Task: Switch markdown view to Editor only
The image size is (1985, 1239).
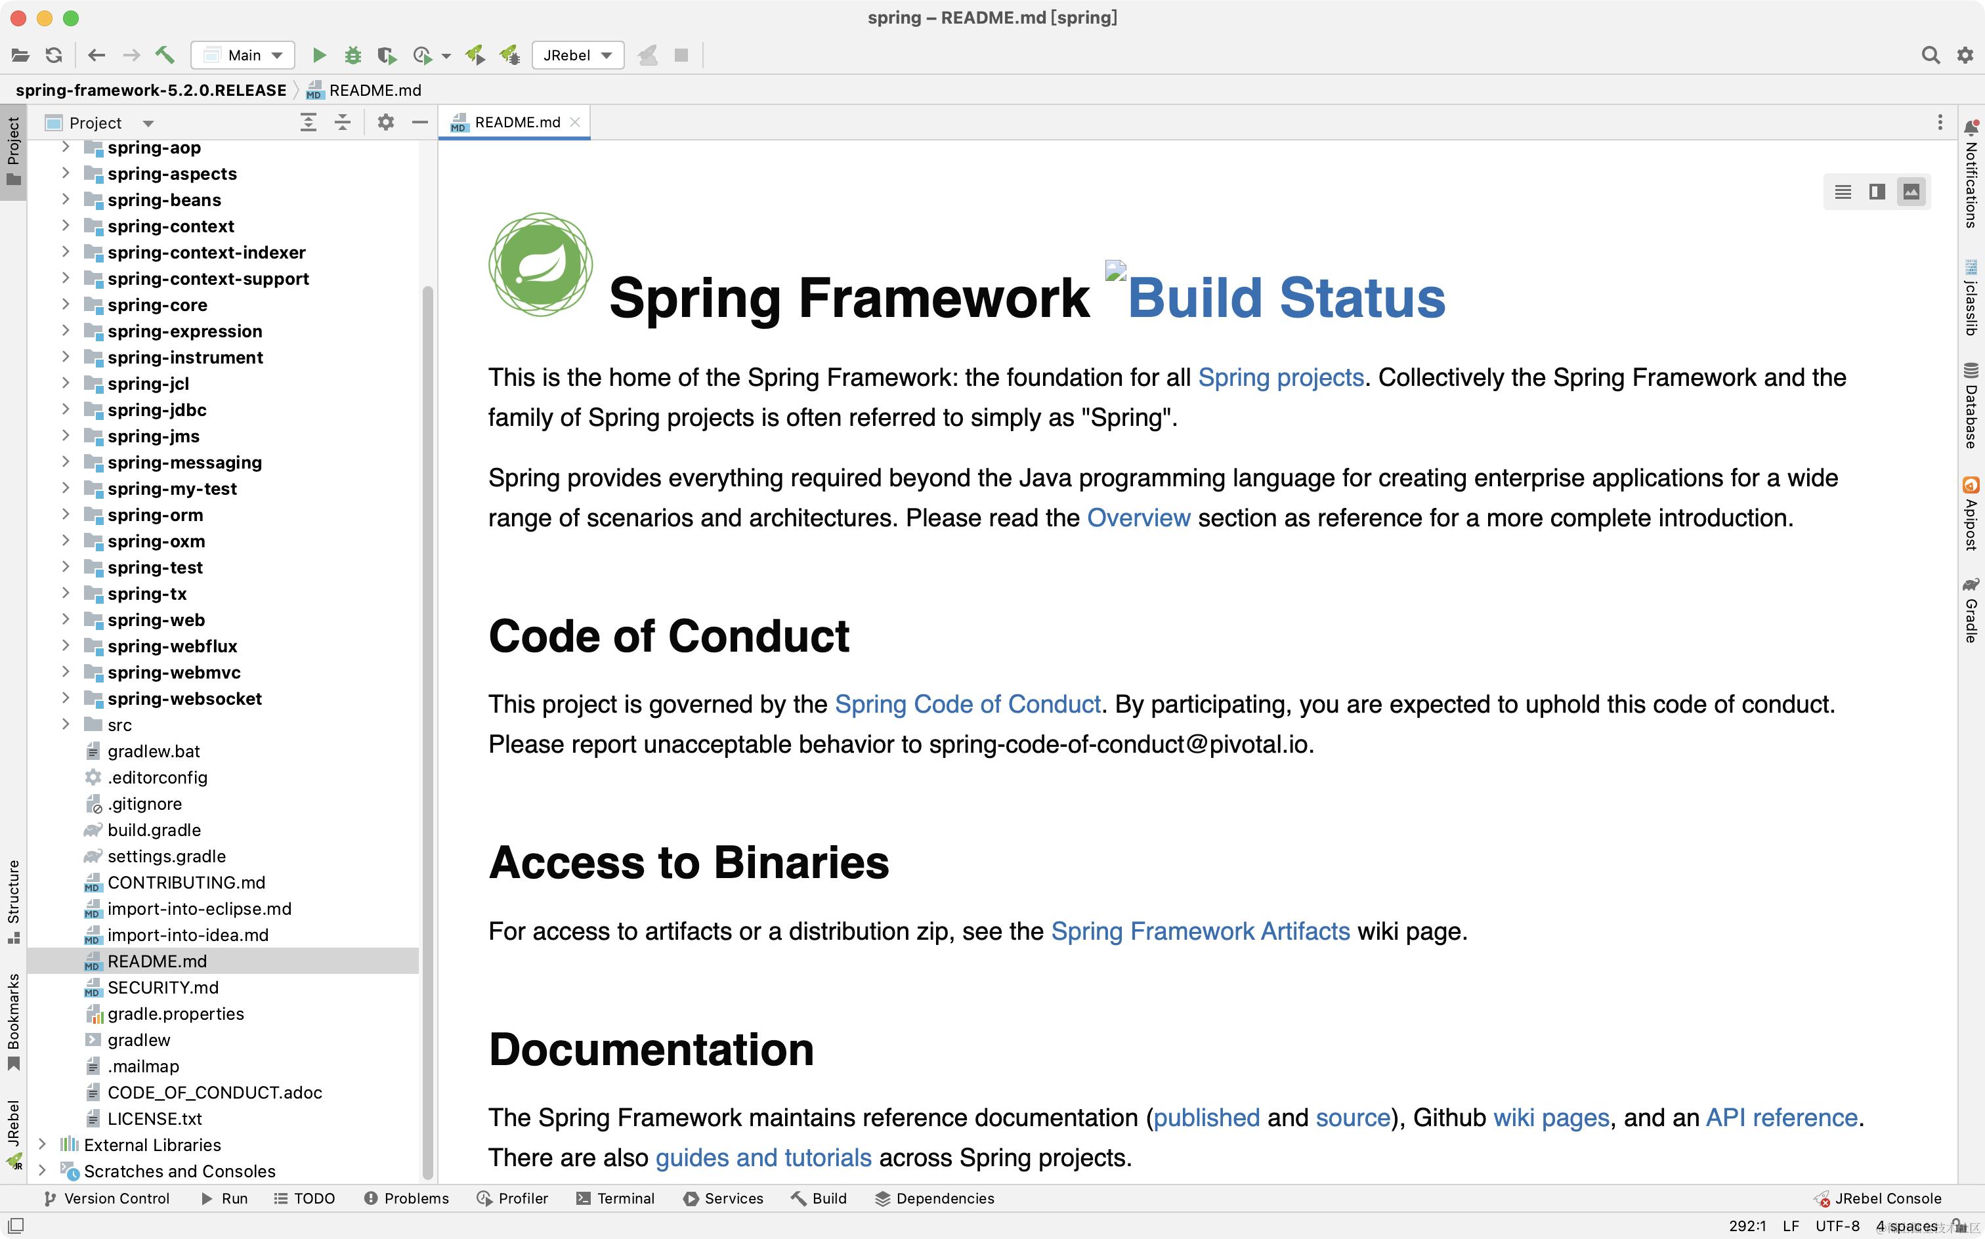Action: [x=1843, y=192]
